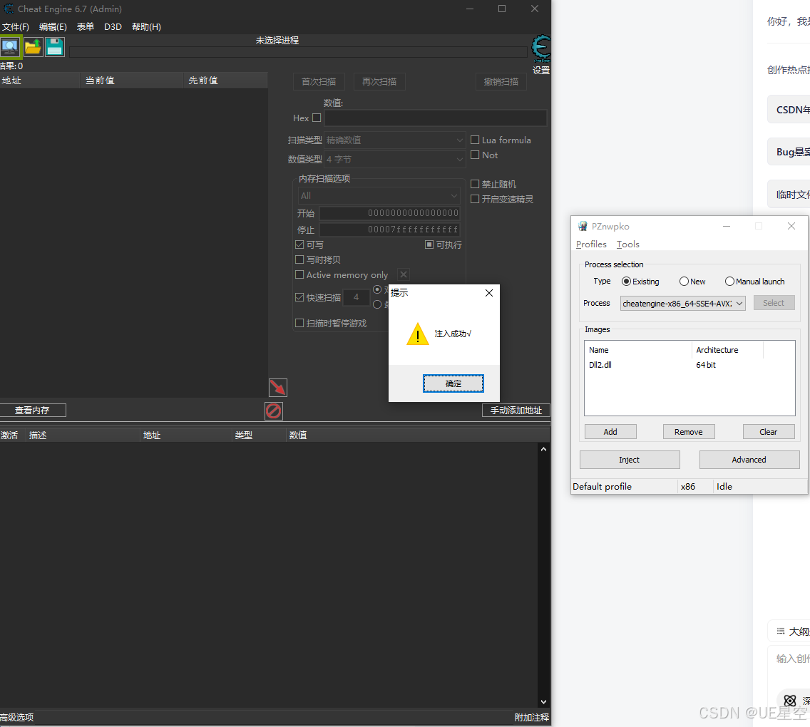Click Add image button
Viewport: 810px width, 727px height.
click(x=610, y=432)
